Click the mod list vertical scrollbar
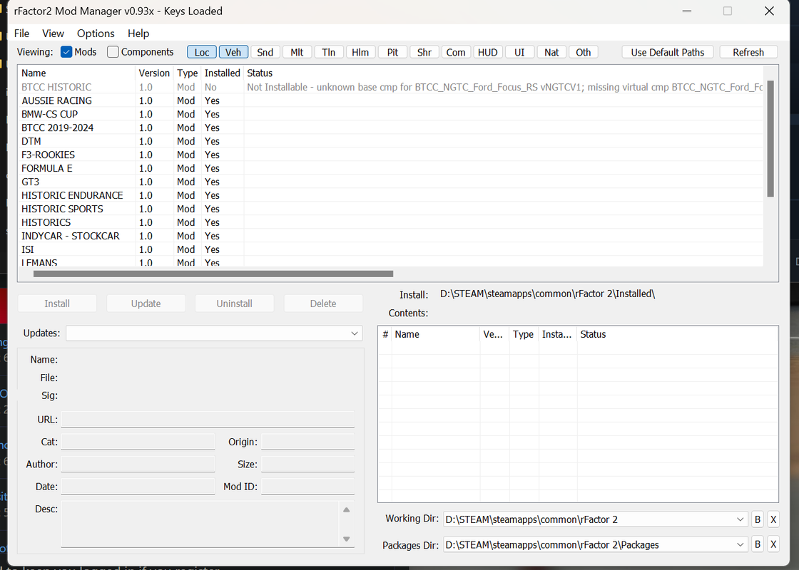 [x=770, y=138]
